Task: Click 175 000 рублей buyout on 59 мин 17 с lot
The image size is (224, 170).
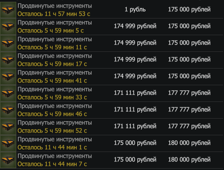Action: (189, 60)
